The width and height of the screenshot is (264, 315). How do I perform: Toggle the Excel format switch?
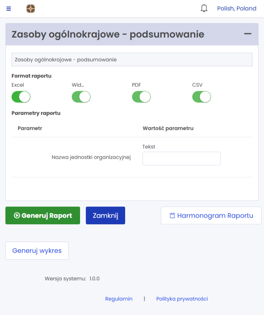point(21,97)
